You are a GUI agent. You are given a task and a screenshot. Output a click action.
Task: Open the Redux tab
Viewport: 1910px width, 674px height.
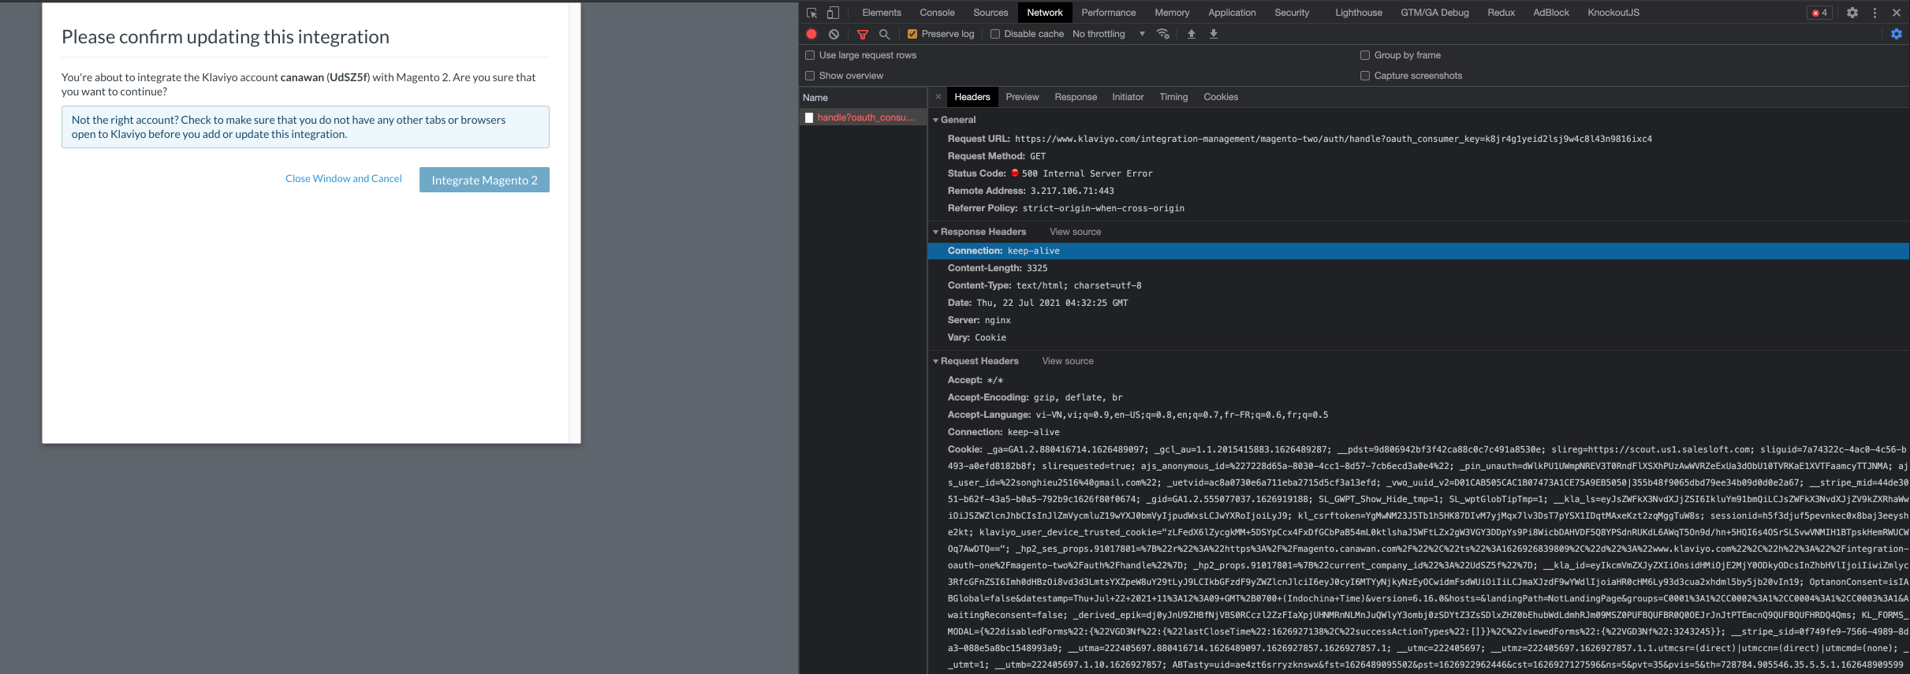coord(1501,13)
